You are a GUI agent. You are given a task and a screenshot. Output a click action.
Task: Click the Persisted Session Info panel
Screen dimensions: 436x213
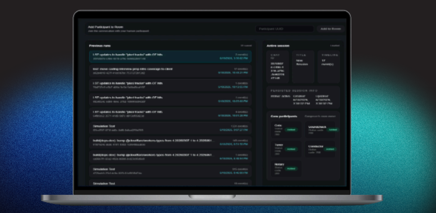point(303,97)
